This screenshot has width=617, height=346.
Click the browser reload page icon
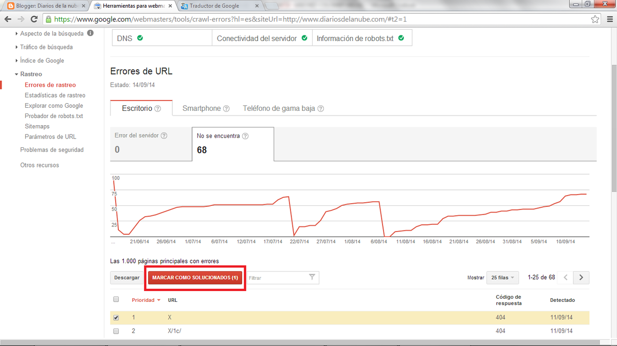pyautogui.click(x=34, y=20)
